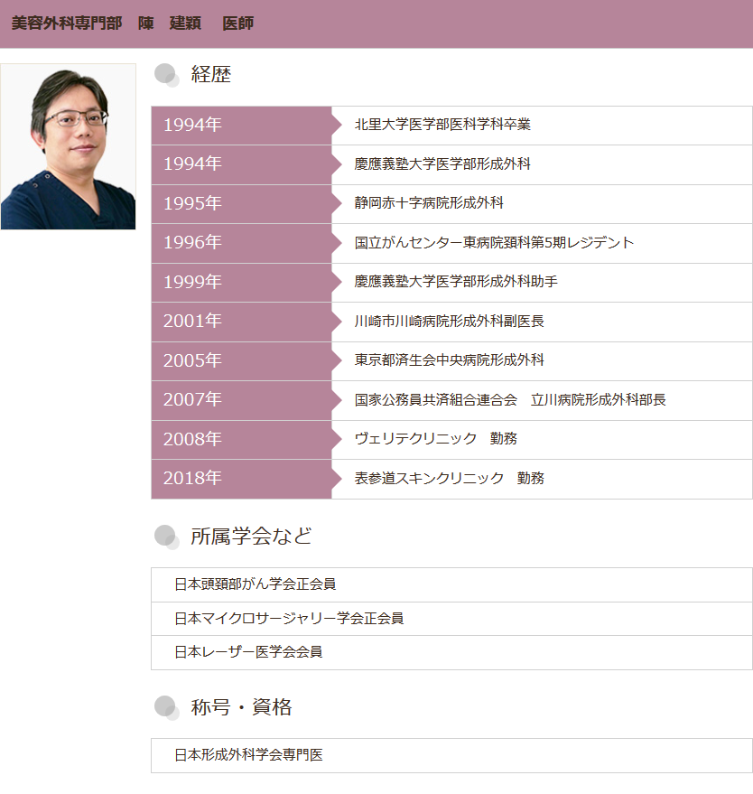Image resolution: width=753 pixels, height=794 pixels.
Task: Click 日本形成外科学会専門医 qualification row
Action: [248, 755]
